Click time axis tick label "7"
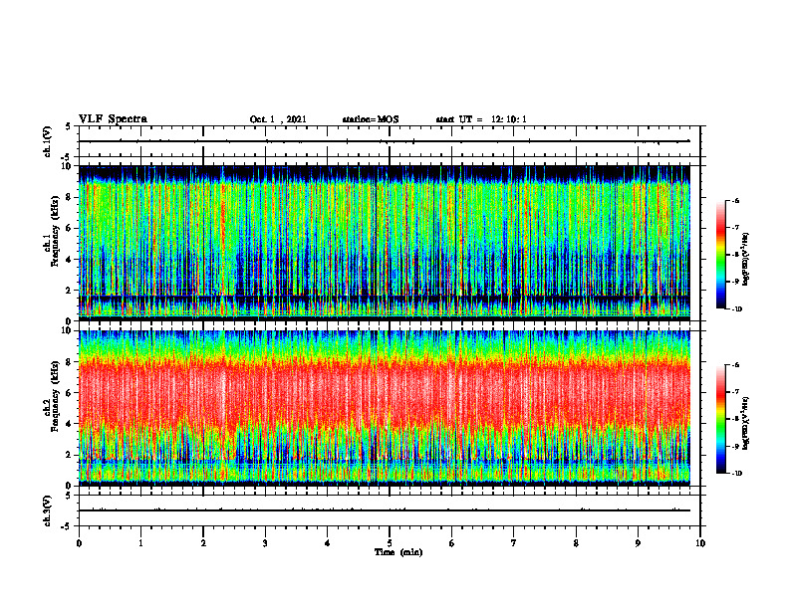Viewport: 789px width, 609px height. [x=514, y=543]
